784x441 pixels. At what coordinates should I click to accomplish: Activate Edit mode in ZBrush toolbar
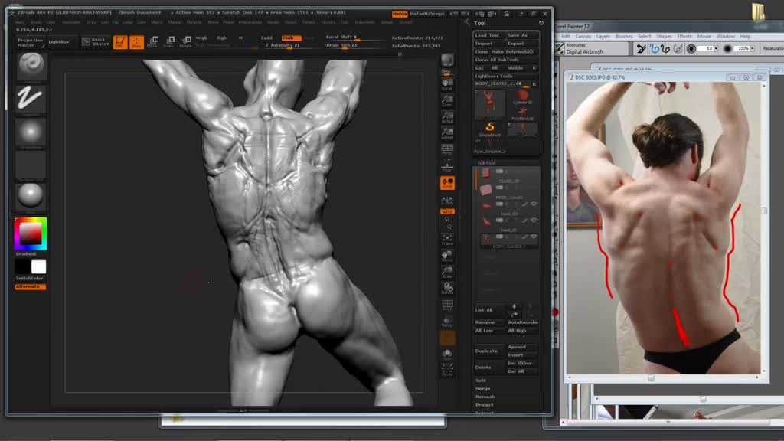(120, 42)
